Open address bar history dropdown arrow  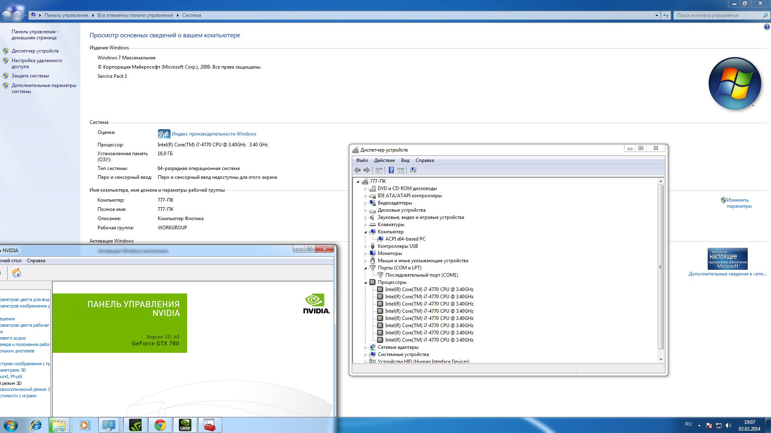657,15
